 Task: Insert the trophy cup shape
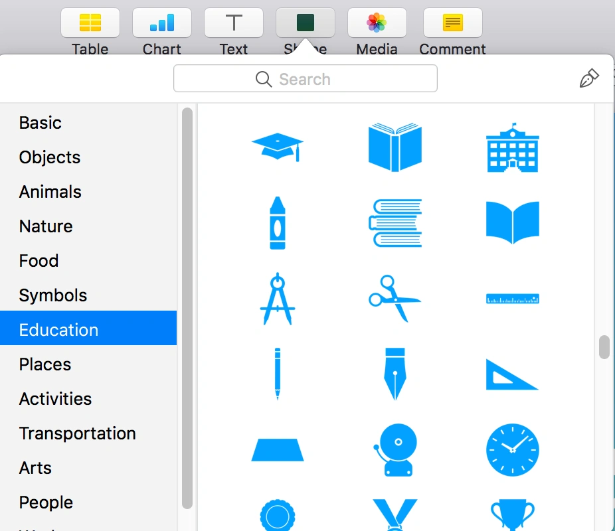tap(513, 515)
